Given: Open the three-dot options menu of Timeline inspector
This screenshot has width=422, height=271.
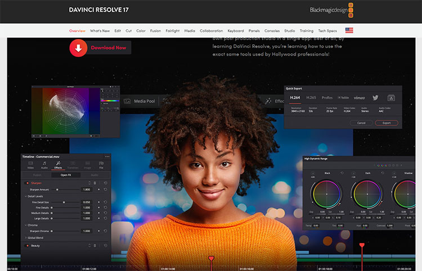Looking at the screenshot, I should coord(107,156).
